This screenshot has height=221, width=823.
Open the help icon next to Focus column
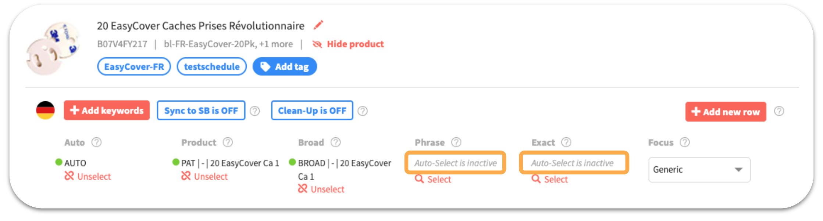tap(685, 142)
